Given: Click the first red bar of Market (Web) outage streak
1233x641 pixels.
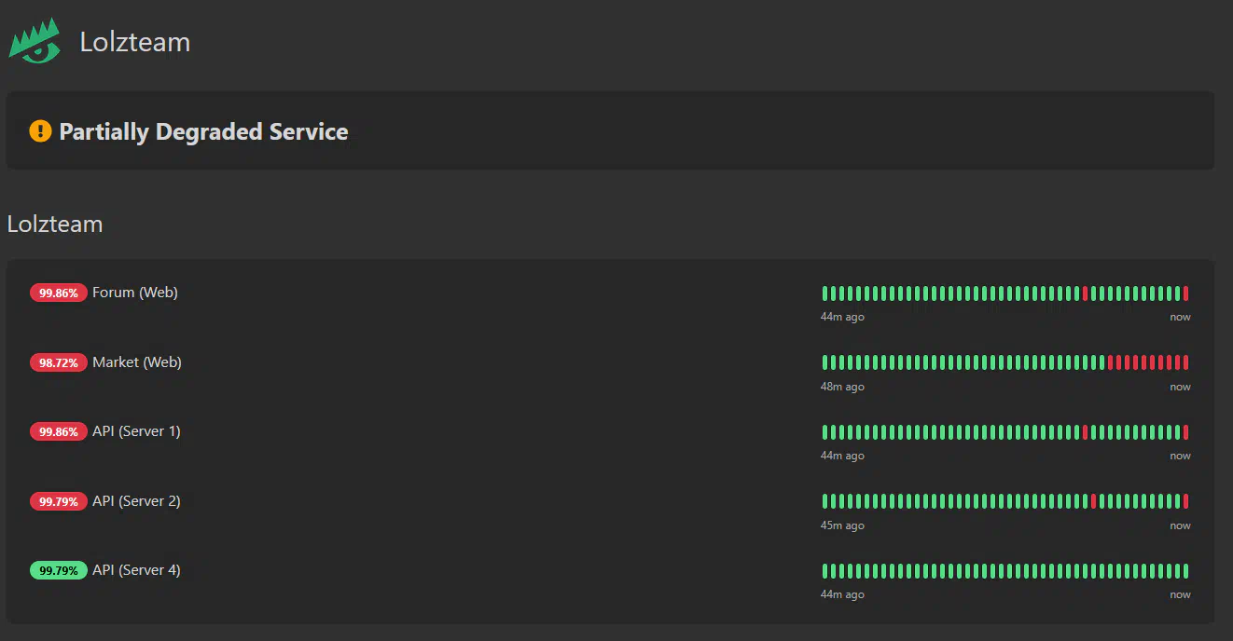Looking at the screenshot, I should (x=1110, y=362).
